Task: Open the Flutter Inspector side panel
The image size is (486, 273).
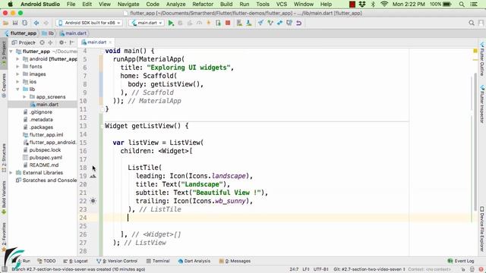Action: (482, 104)
